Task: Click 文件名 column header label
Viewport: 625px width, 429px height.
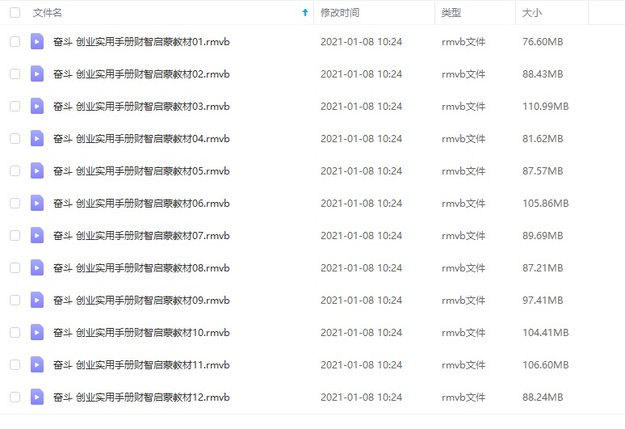Action: [47, 13]
